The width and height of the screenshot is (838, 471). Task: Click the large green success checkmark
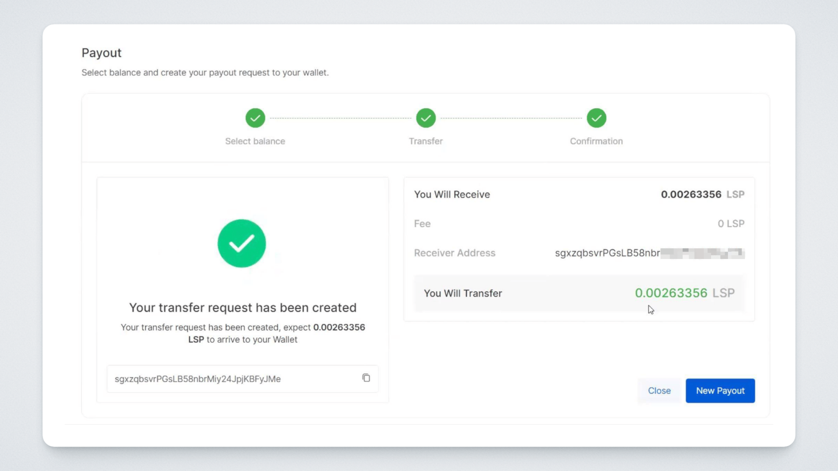point(242,243)
